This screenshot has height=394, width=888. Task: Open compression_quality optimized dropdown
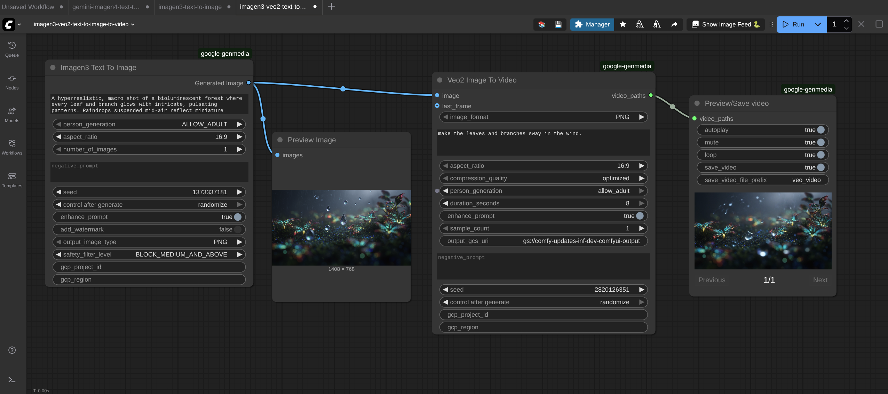(544, 178)
